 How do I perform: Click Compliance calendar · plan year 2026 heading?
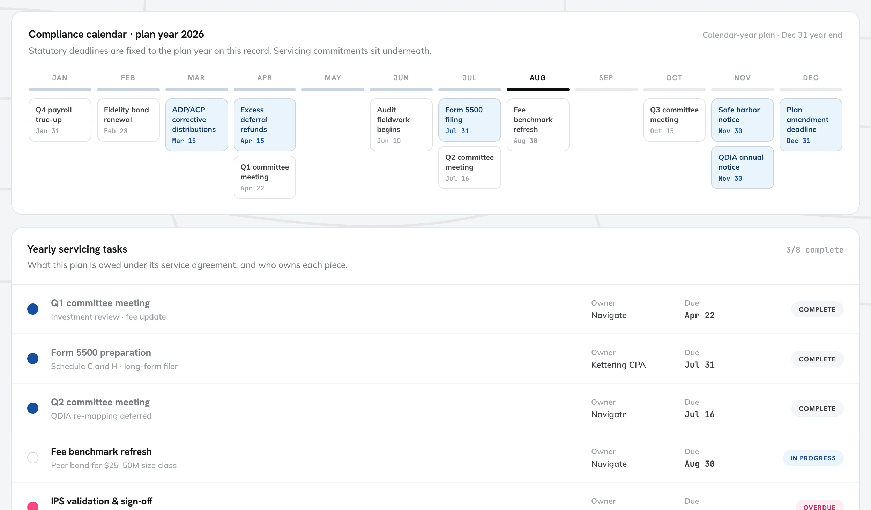click(x=116, y=34)
